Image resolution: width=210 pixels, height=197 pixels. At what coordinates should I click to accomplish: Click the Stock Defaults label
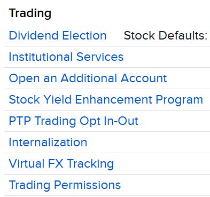(x=166, y=35)
